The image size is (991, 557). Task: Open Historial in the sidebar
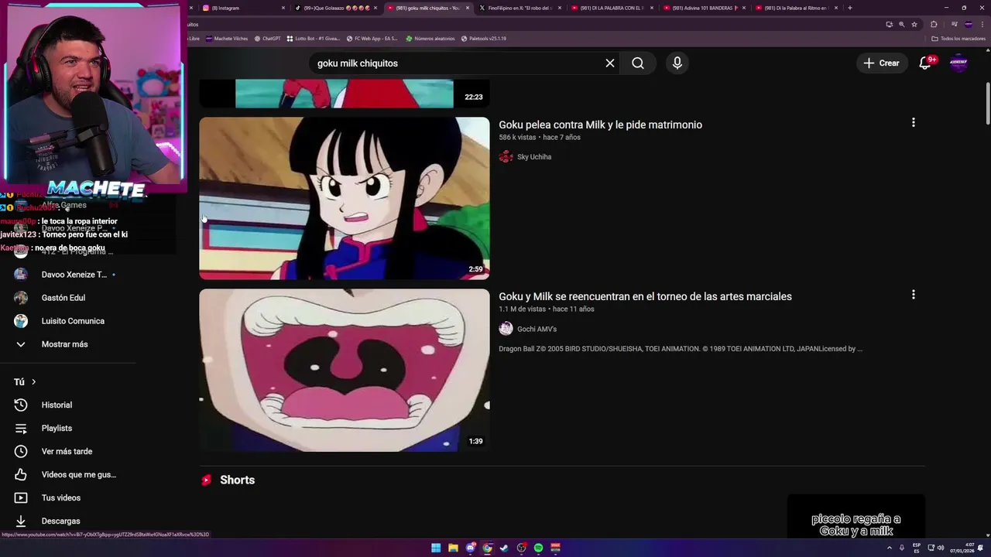pyautogui.click(x=57, y=405)
